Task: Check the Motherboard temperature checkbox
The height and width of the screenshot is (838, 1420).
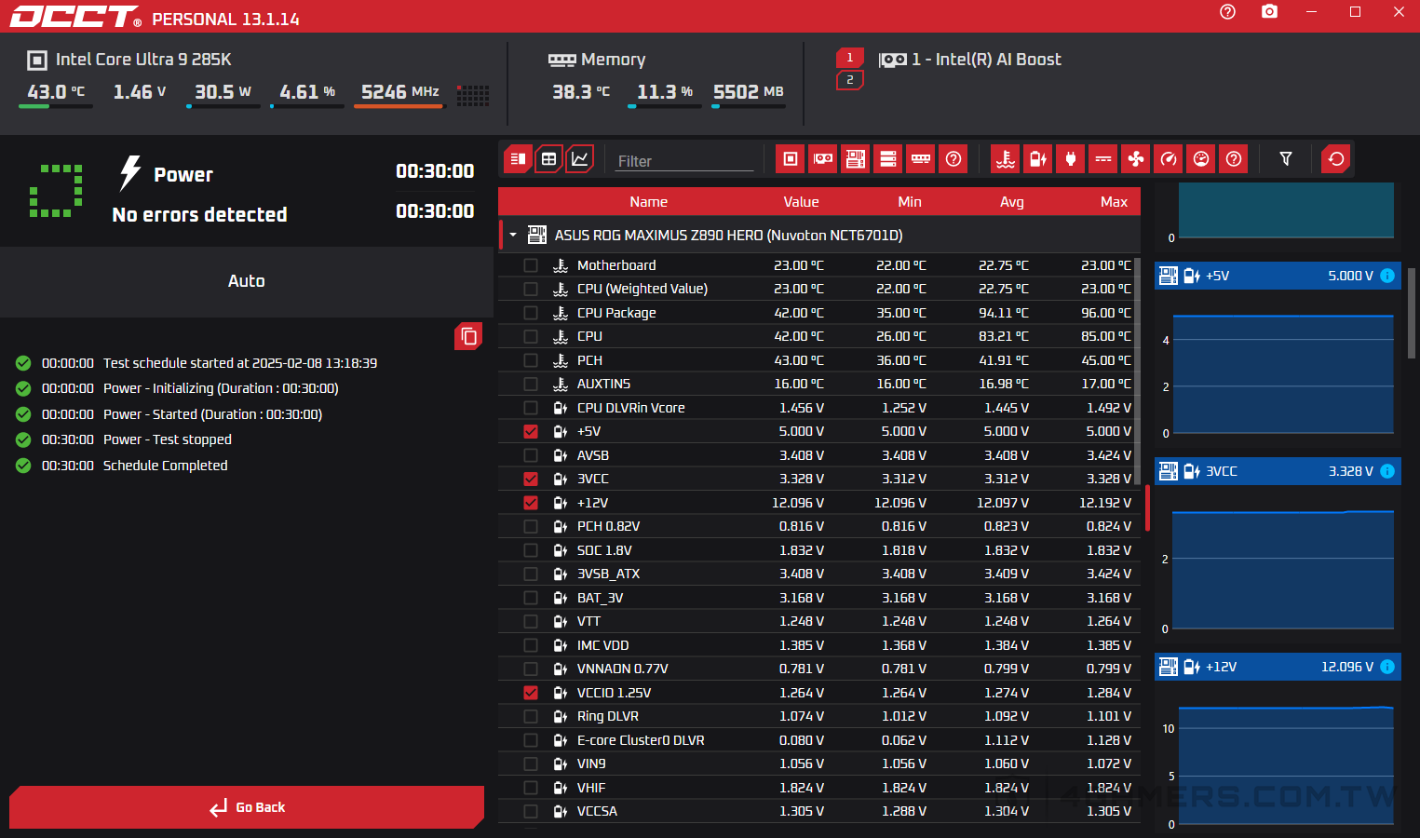Action: [x=531, y=265]
